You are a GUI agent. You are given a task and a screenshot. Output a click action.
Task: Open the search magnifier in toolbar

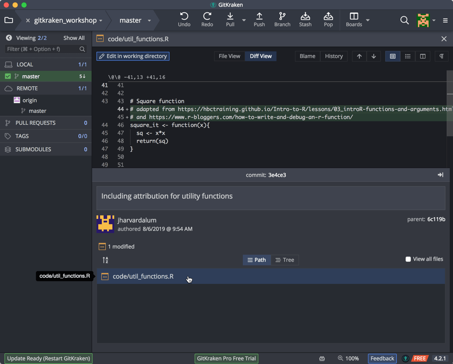404,20
